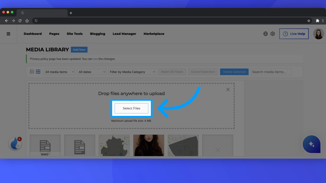Viewport: 326px width, 183px height.
Task: Click Live Help button
Action: point(294,34)
